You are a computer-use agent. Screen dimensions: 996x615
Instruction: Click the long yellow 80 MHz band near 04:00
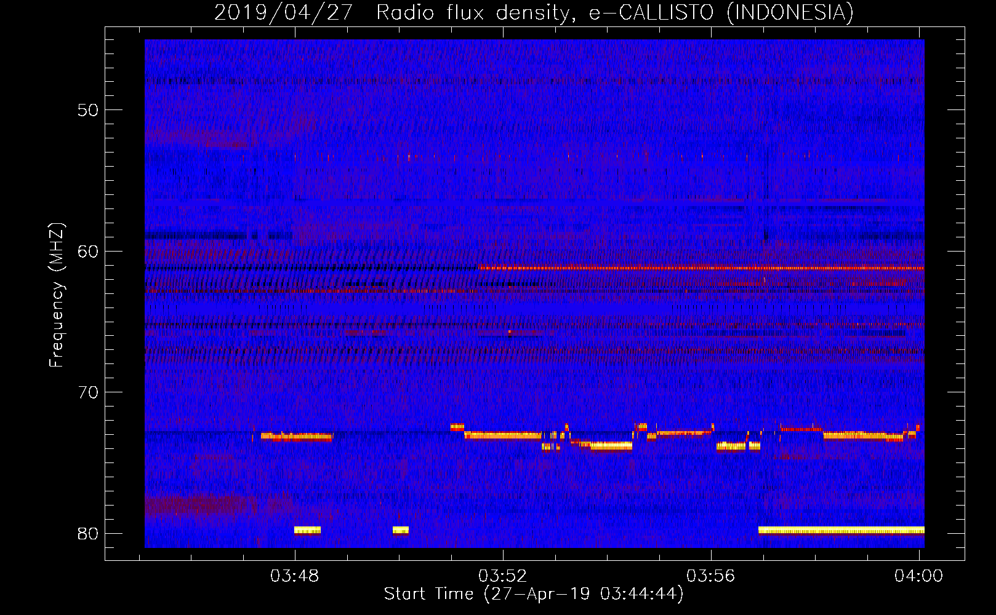[841, 530]
